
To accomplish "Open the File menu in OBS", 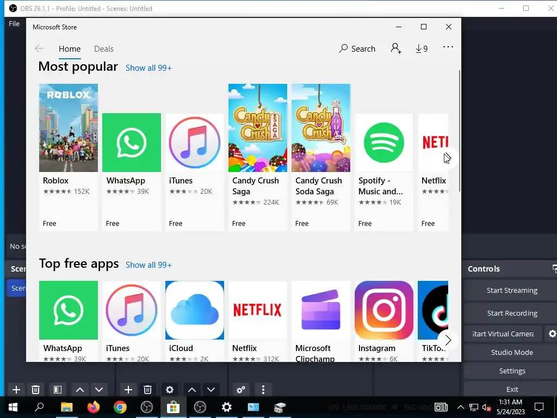I will (x=14, y=23).
